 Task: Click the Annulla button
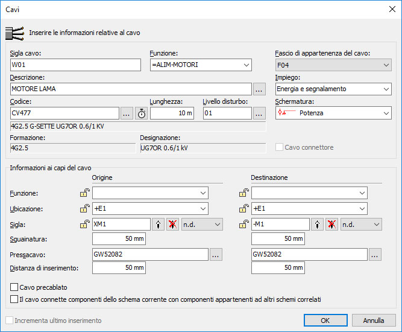click(374, 321)
